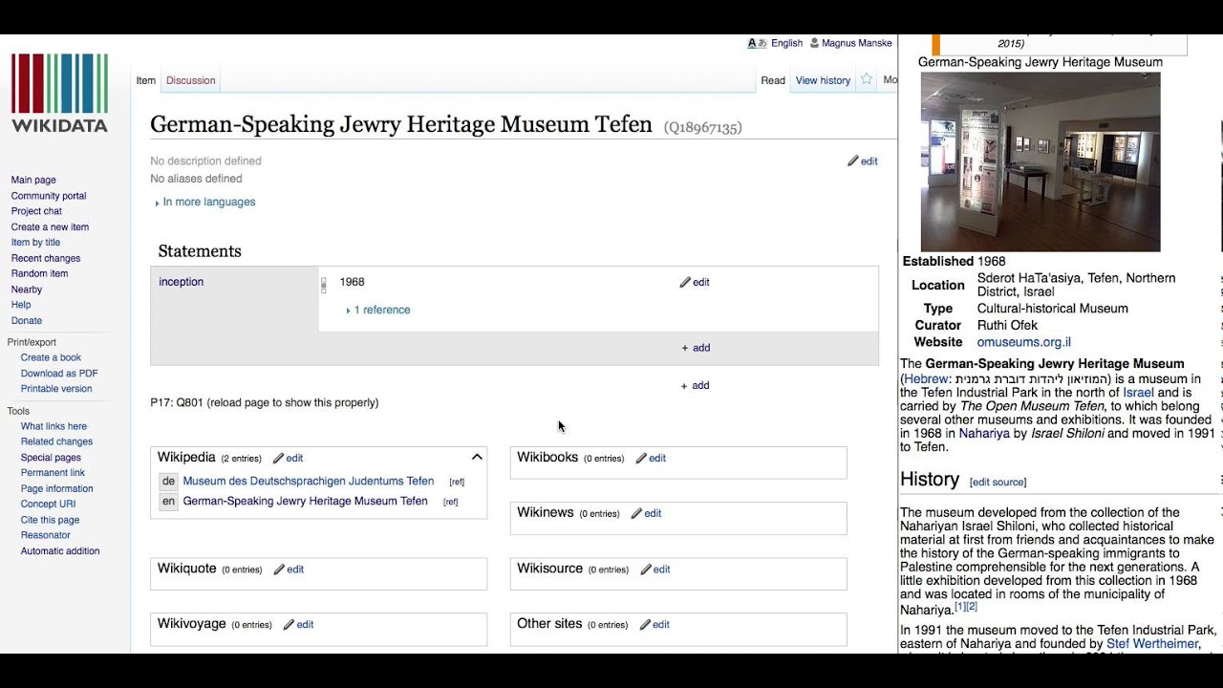Click the Hebrew link in the article
The image size is (1223, 688).
pos(926,379)
